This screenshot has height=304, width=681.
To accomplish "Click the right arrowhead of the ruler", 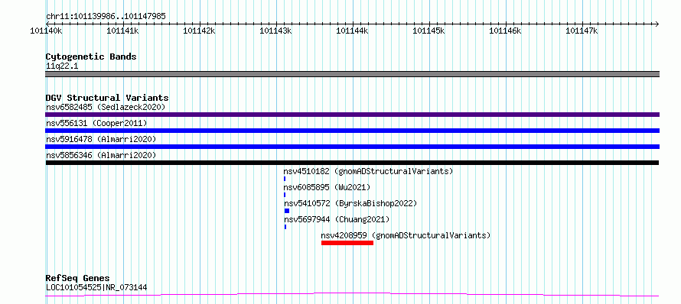I will [x=657, y=24].
